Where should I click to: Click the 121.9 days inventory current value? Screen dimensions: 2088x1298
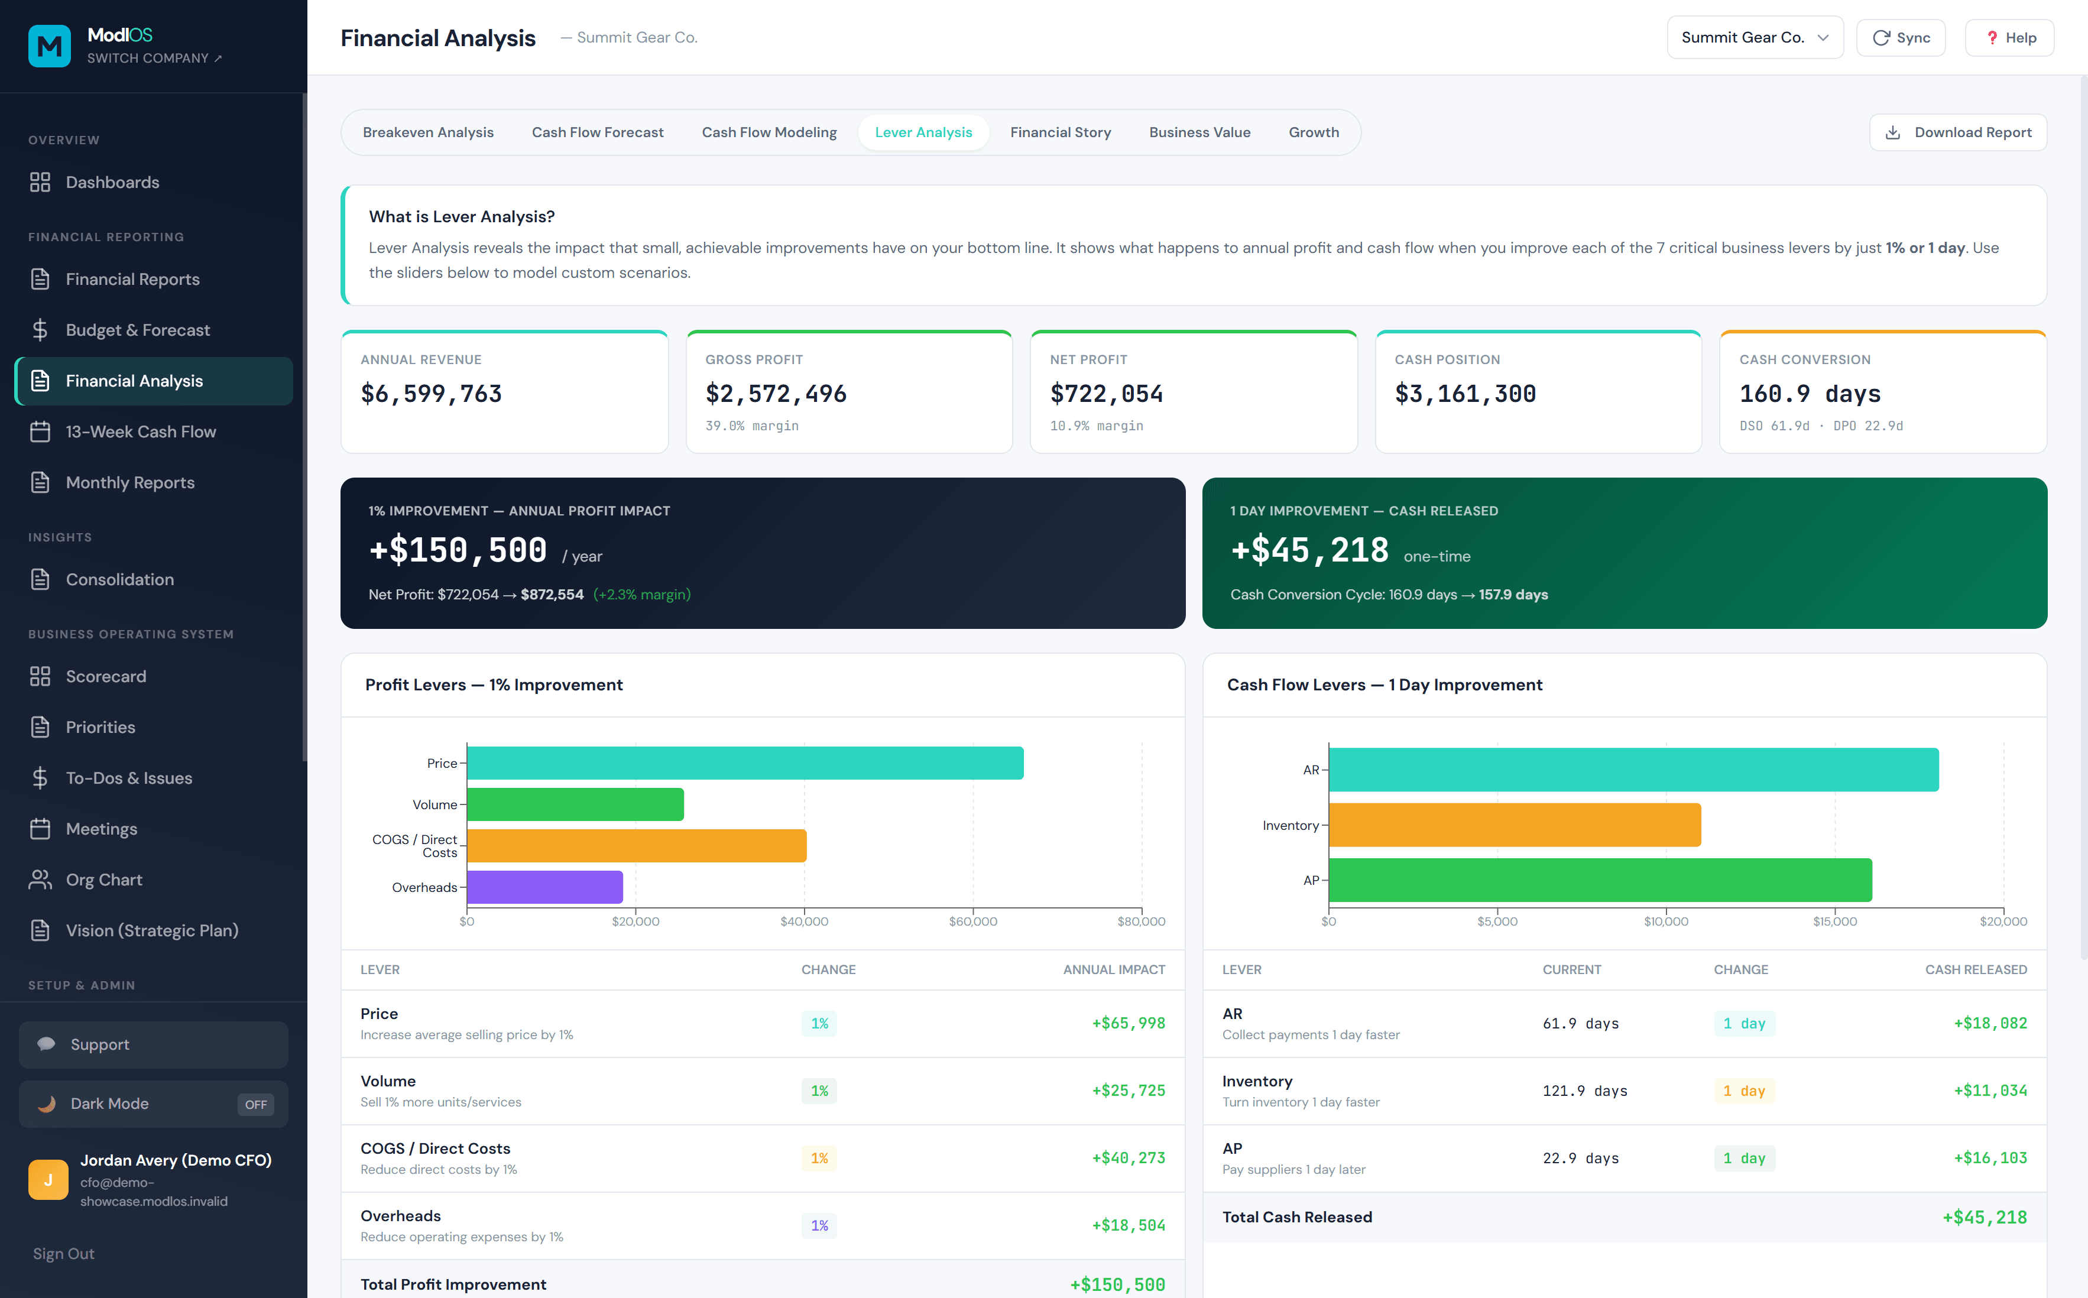point(1585,1091)
